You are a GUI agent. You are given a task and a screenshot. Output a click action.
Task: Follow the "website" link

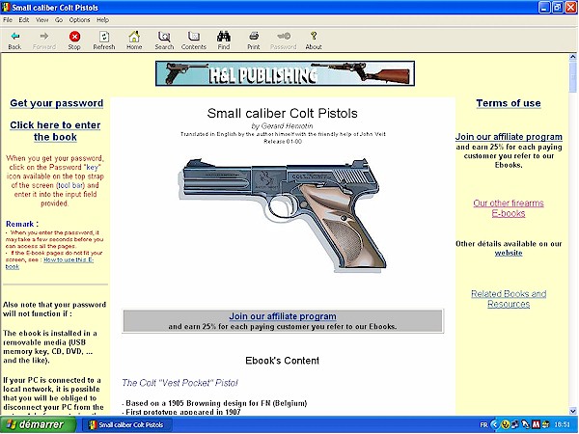pos(509,253)
